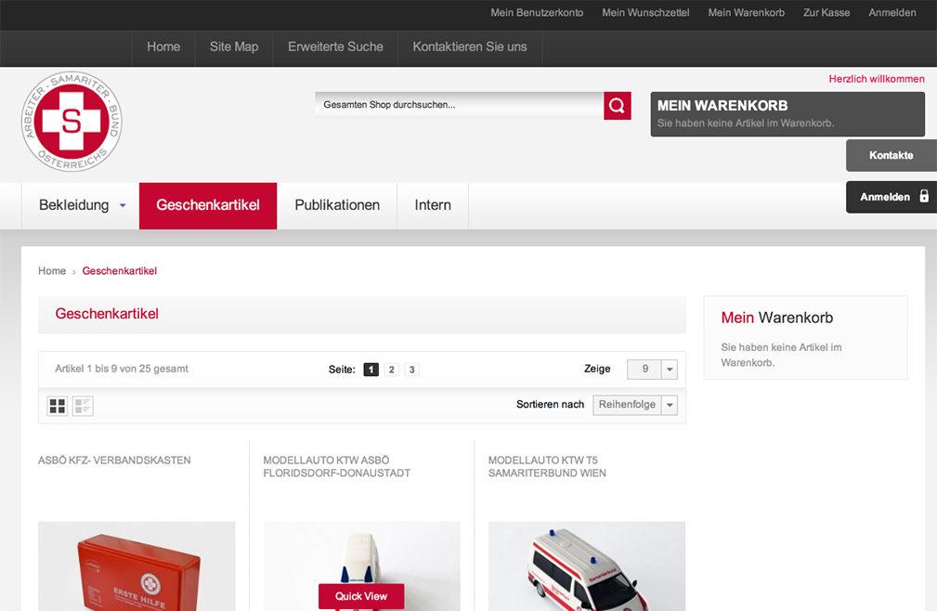
Task: Switch to grid view icon
Action: tap(58, 406)
